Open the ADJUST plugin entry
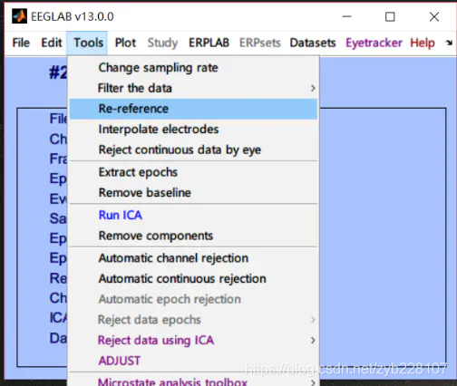The width and height of the screenshot is (457, 386). tap(193, 361)
